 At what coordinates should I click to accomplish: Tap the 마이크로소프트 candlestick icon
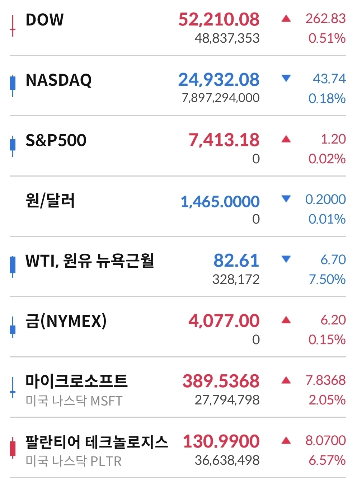point(13,388)
